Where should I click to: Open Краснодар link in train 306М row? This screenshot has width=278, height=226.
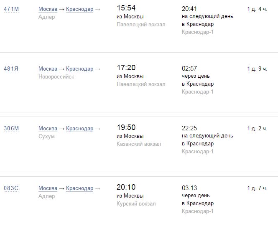pos(79,128)
